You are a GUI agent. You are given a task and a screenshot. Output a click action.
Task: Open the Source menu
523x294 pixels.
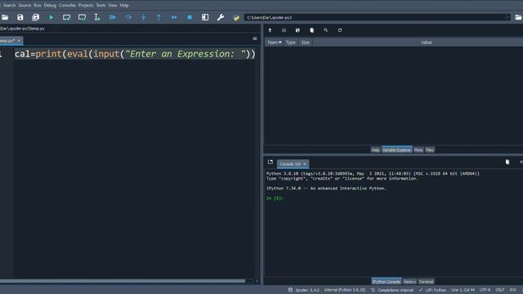25,5
